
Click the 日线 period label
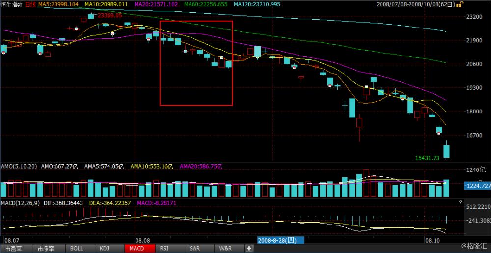click(30, 4)
